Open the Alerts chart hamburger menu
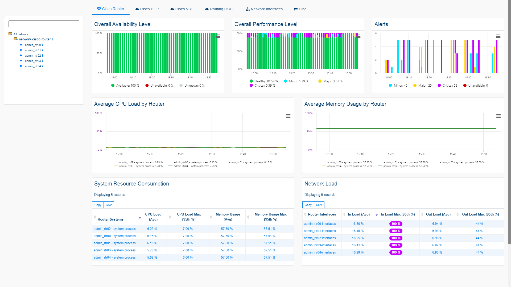The image size is (511, 287). 498,36
